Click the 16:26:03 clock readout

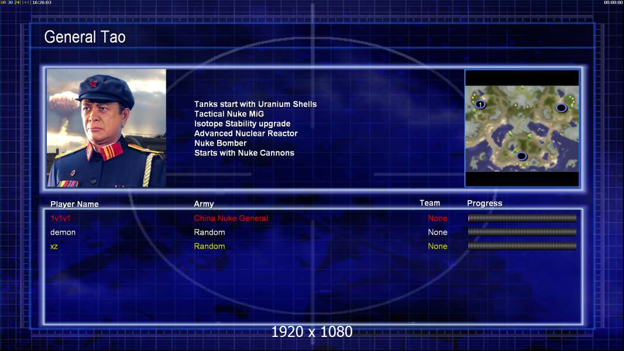[x=42, y=2]
